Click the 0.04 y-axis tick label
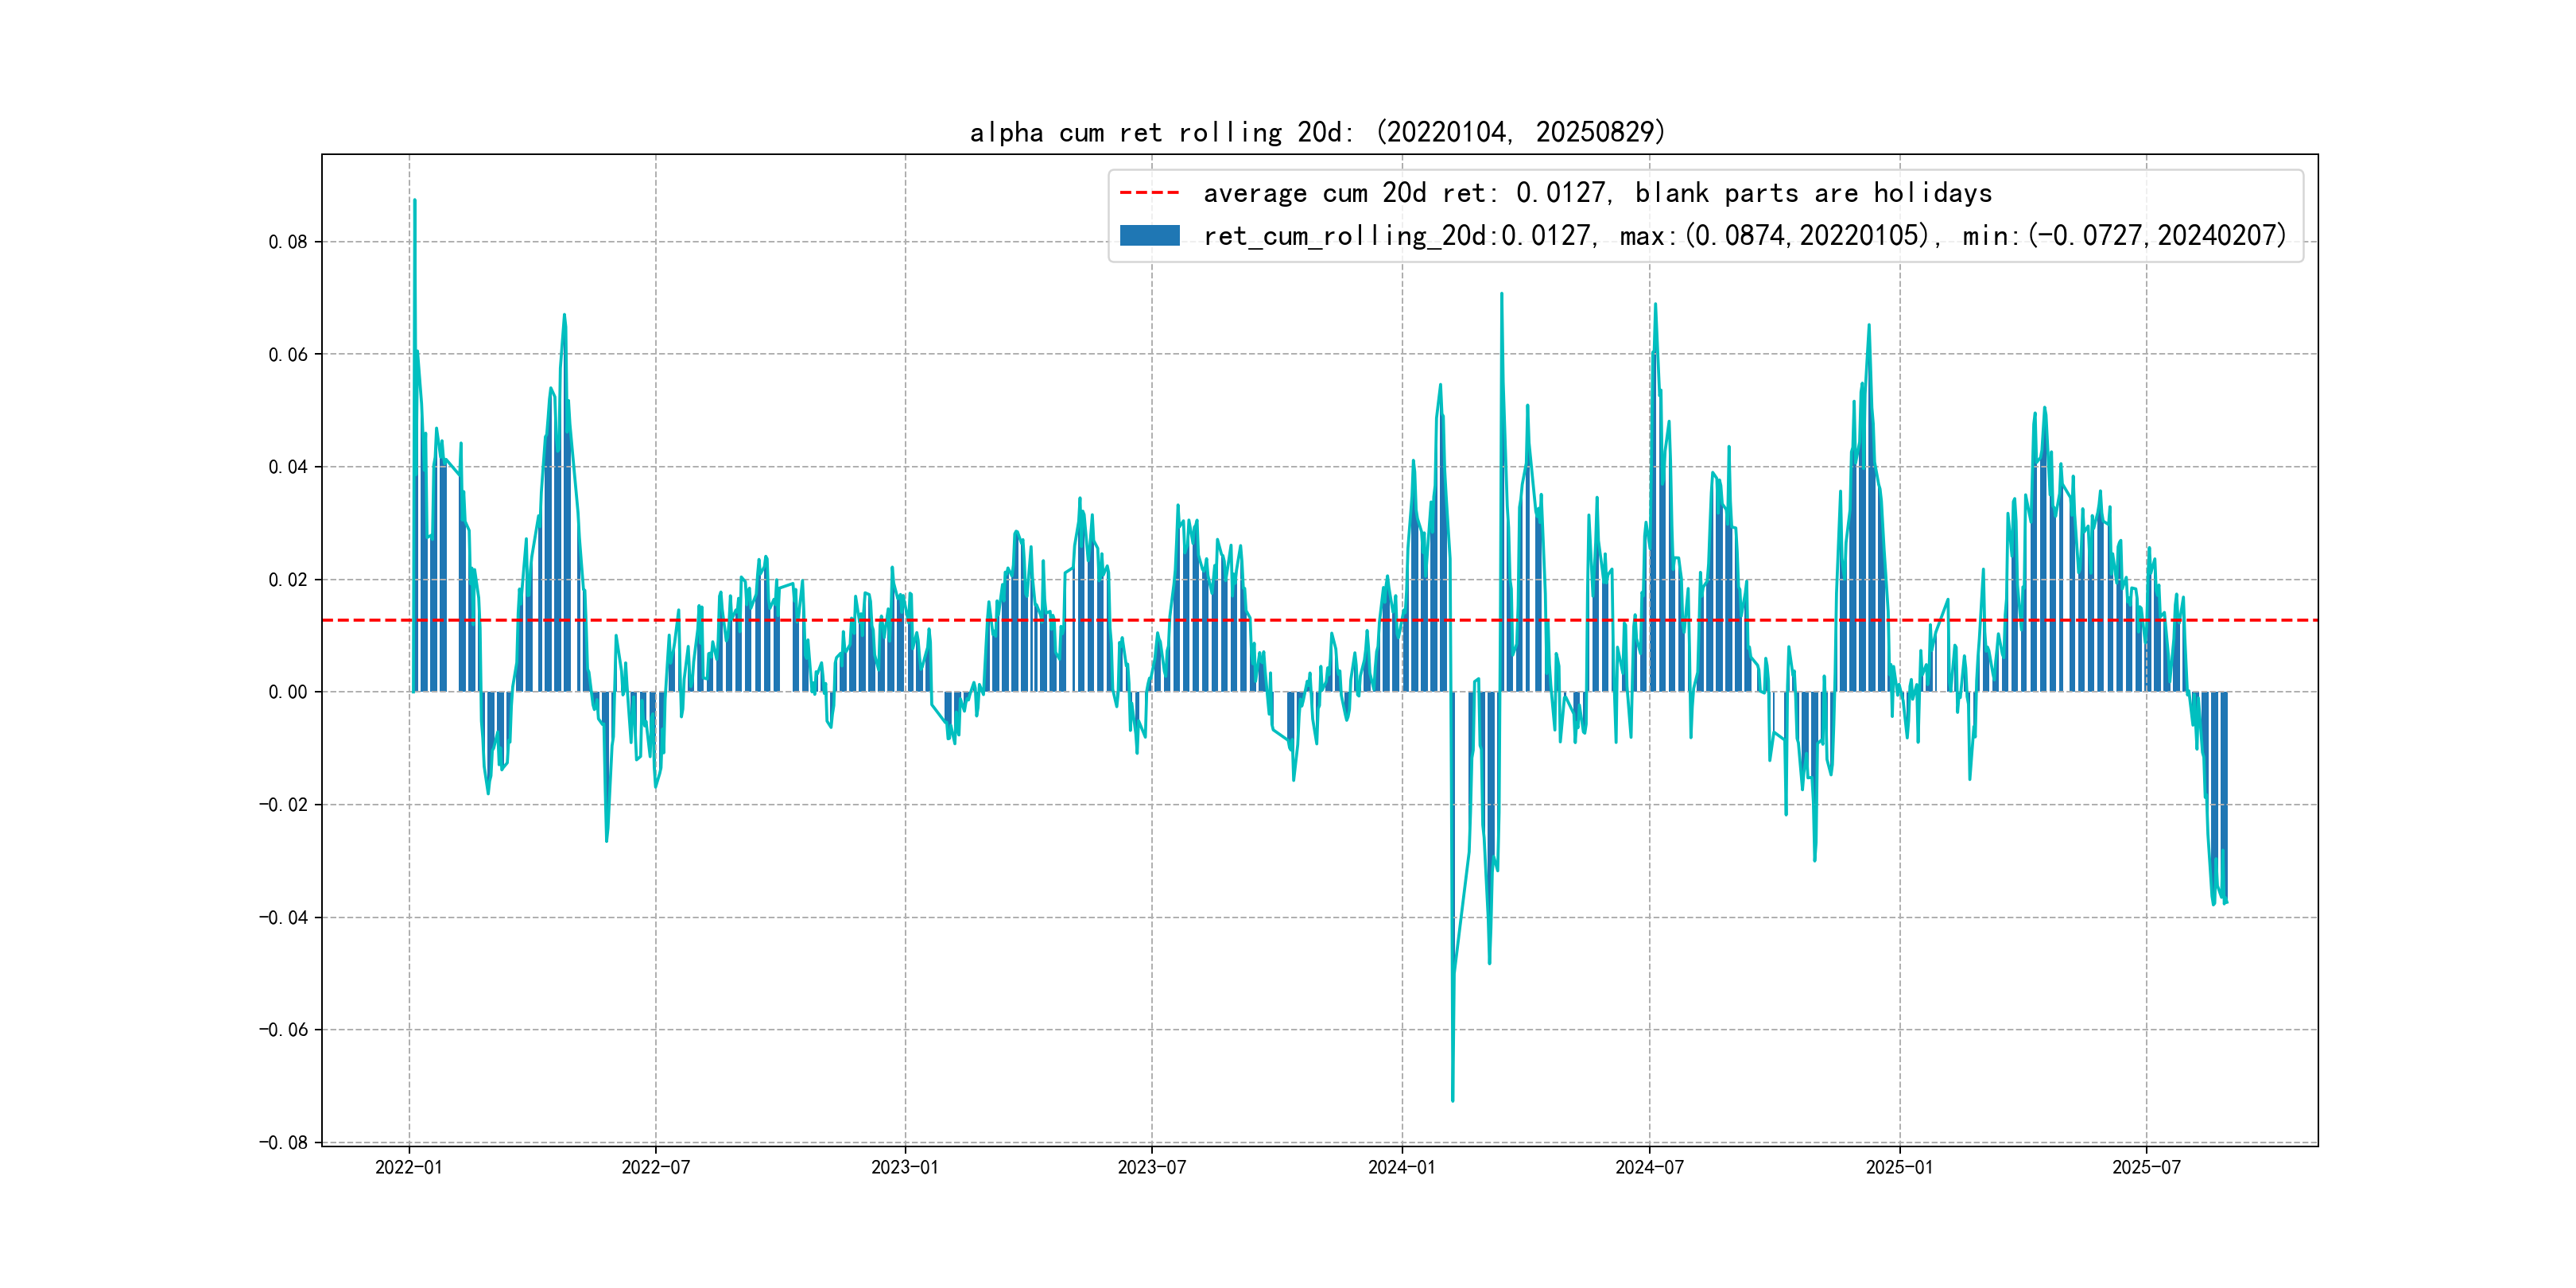 [x=287, y=467]
